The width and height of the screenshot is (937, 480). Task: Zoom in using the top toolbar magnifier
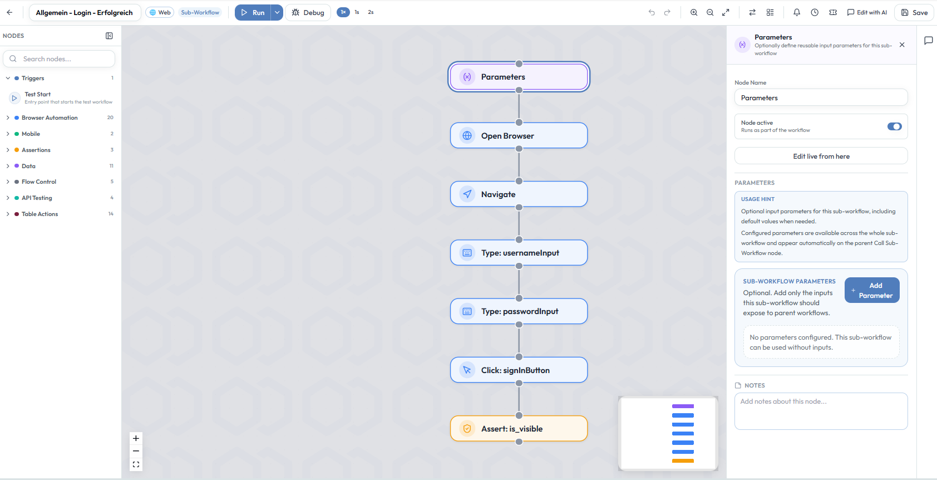[x=694, y=12]
